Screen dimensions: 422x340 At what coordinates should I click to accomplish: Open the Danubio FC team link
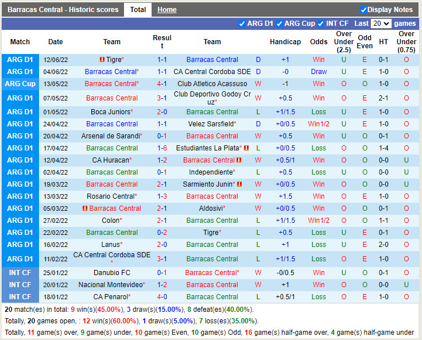coord(112,273)
